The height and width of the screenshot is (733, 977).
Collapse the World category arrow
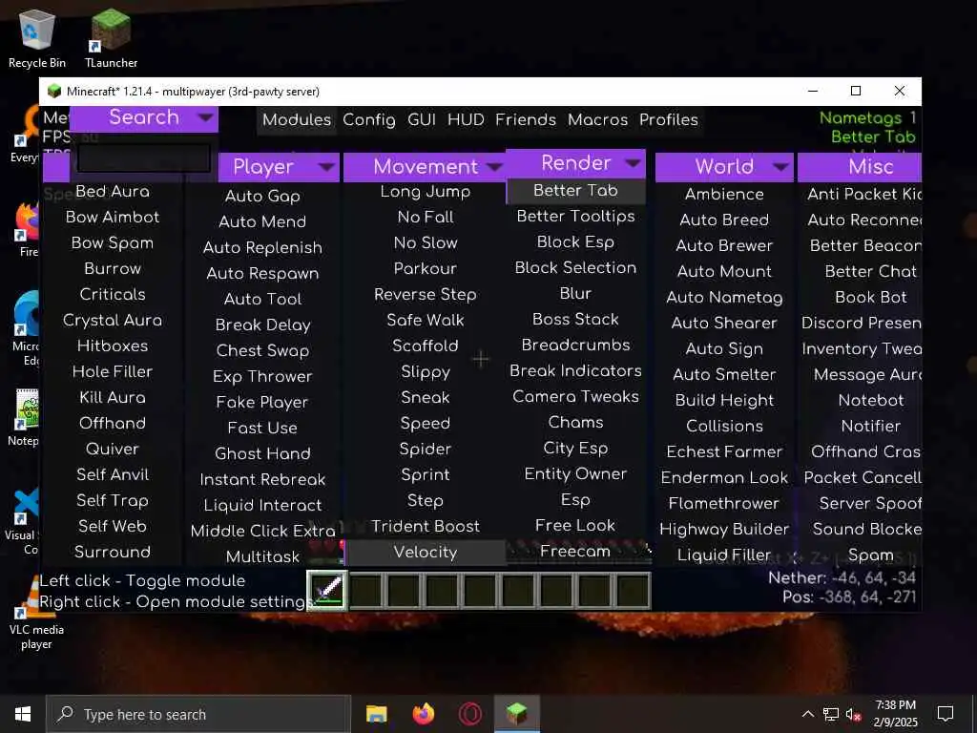tap(780, 167)
